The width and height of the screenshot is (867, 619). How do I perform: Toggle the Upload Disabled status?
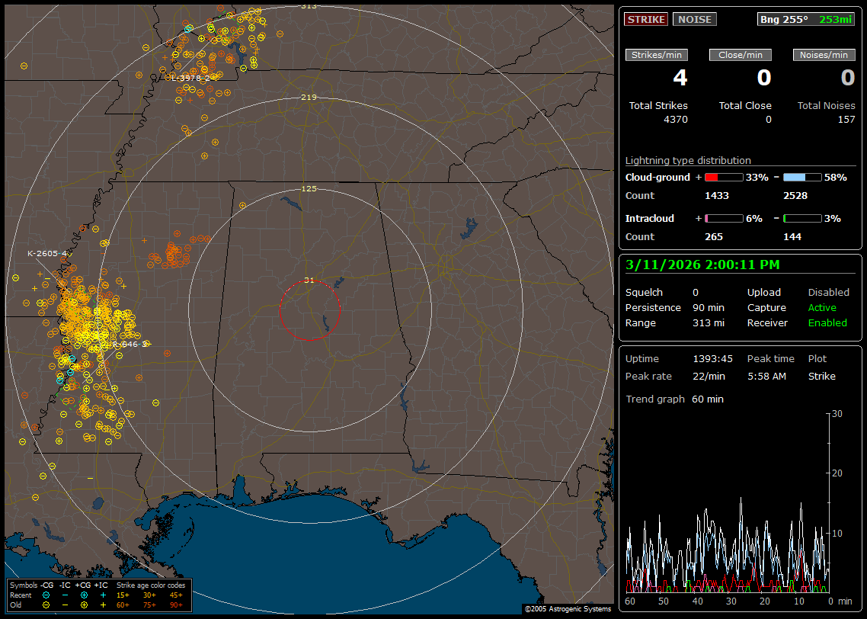coord(828,293)
